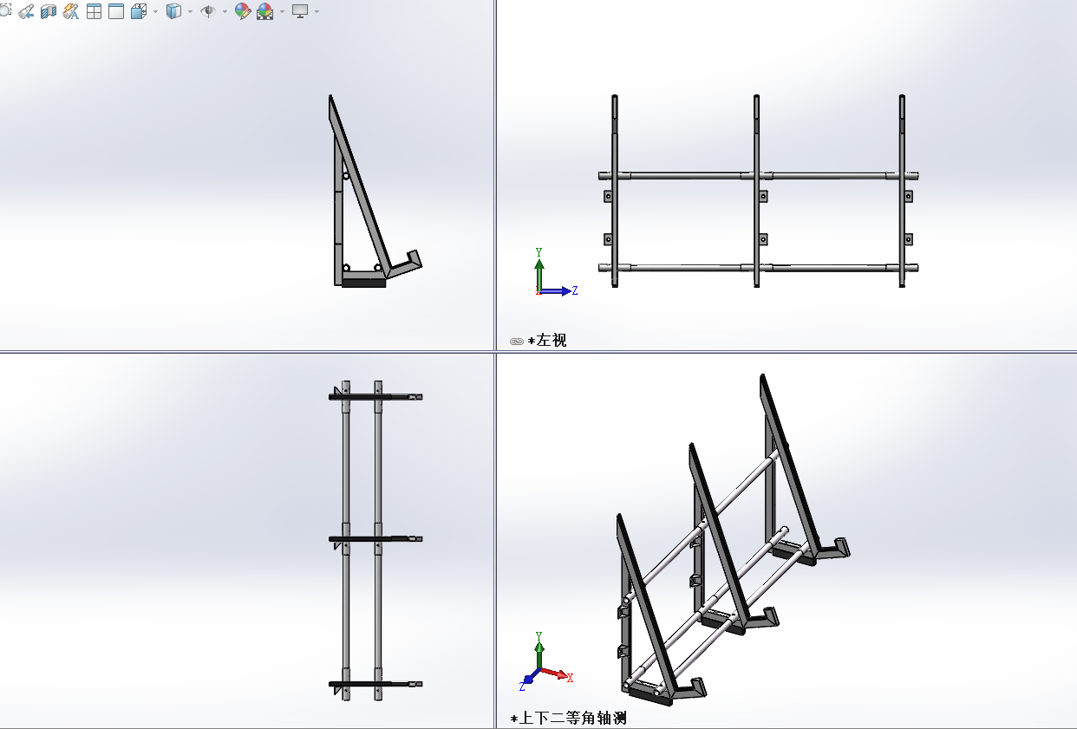Click the Display Style cube icon

coord(173,12)
